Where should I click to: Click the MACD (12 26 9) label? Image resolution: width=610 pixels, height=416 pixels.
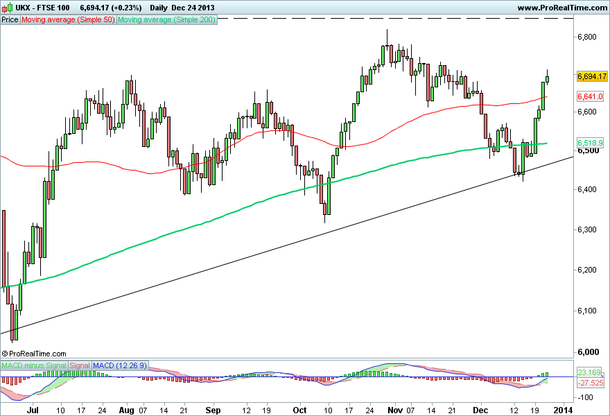[x=120, y=366]
